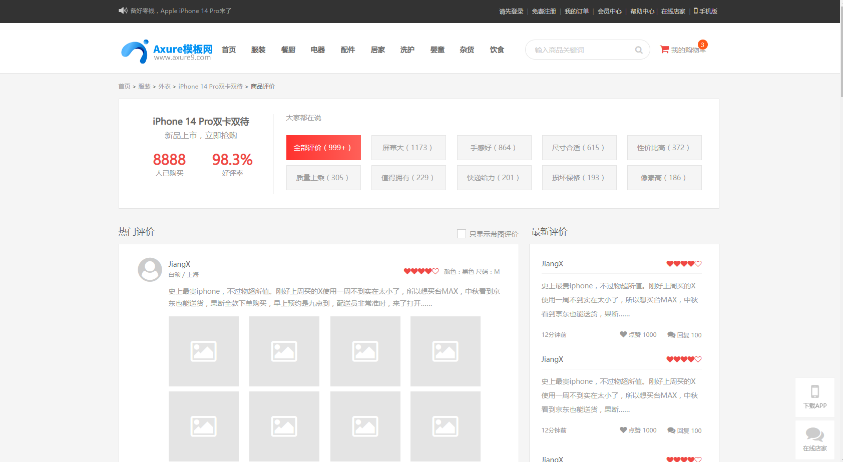Click the phone icon beside 手机版

click(695, 11)
